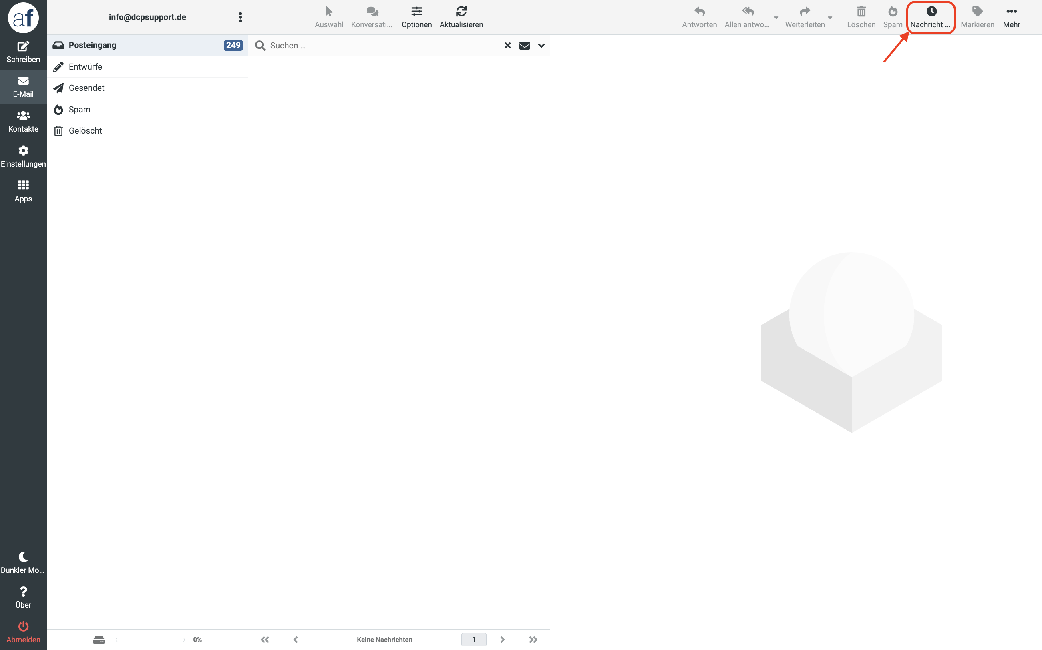Open Einstellungen gear icon
1042x650 pixels.
click(23, 150)
